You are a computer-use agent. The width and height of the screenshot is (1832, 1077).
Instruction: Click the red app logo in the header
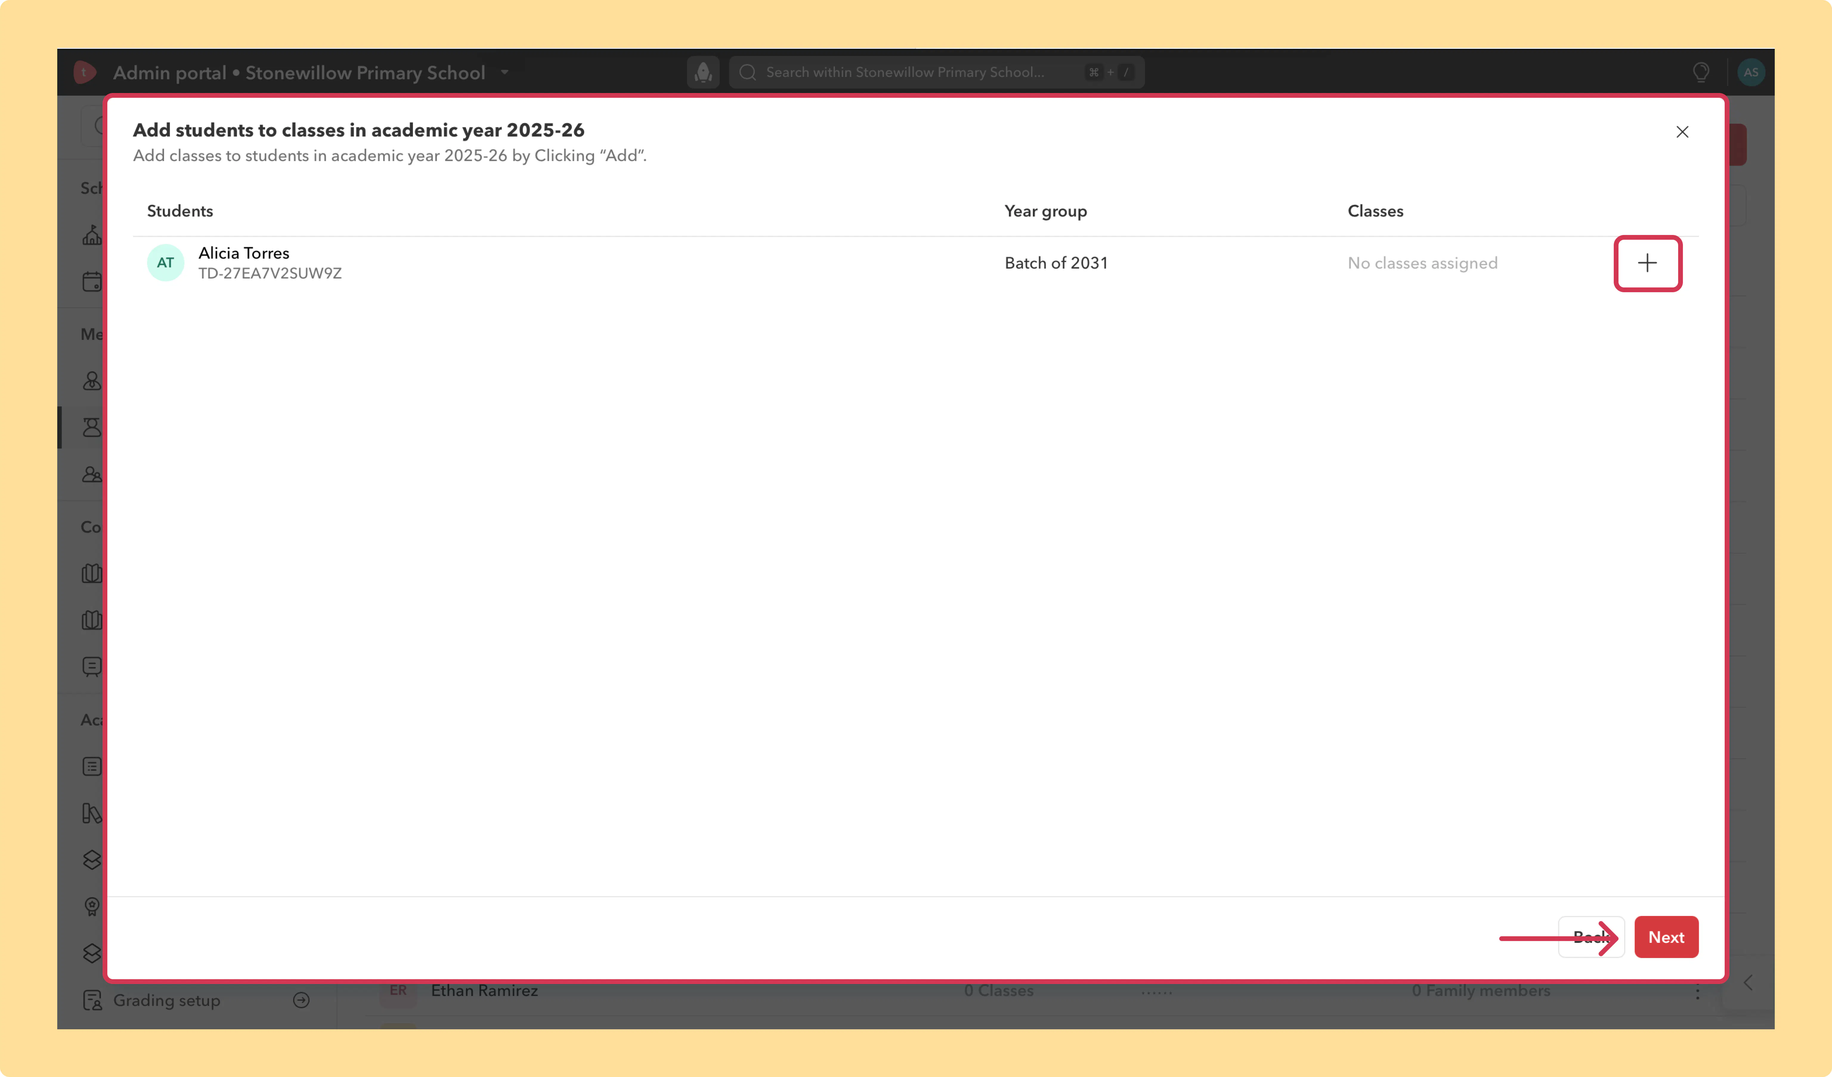coord(84,72)
